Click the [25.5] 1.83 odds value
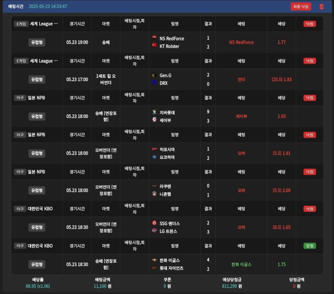Image resolution: width=334 pixels, height=294 pixels. click(281, 79)
